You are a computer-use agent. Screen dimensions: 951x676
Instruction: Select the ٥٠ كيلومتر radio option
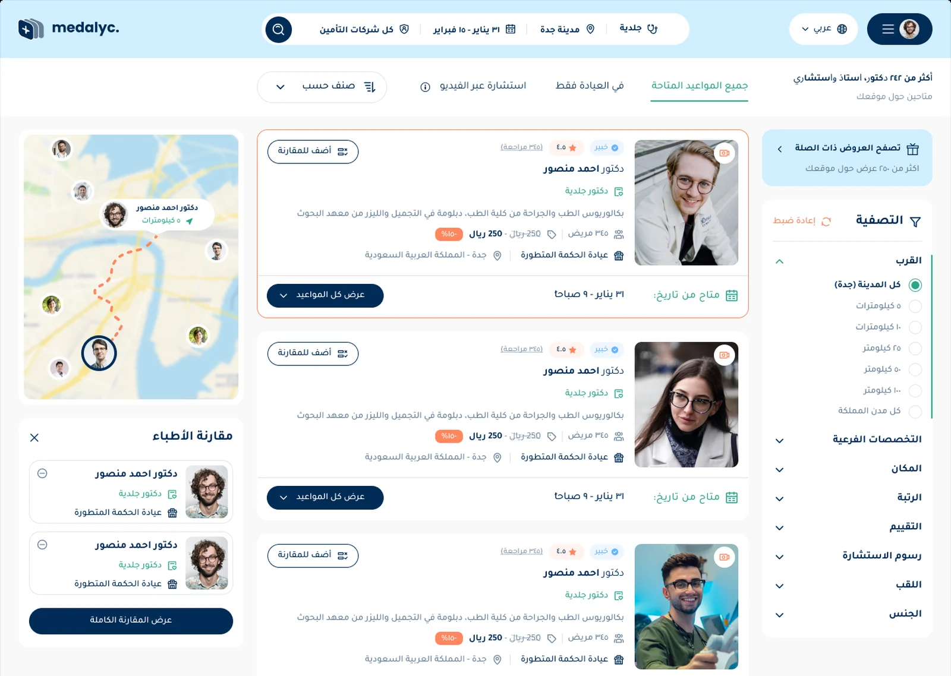915,369
